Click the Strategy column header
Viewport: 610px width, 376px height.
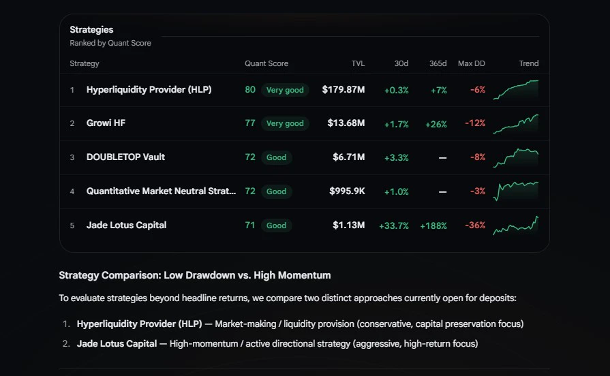[85, 63]
